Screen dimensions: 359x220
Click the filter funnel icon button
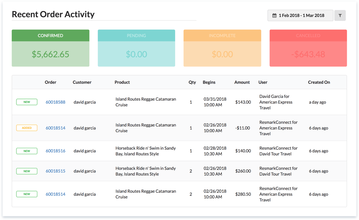340,16
